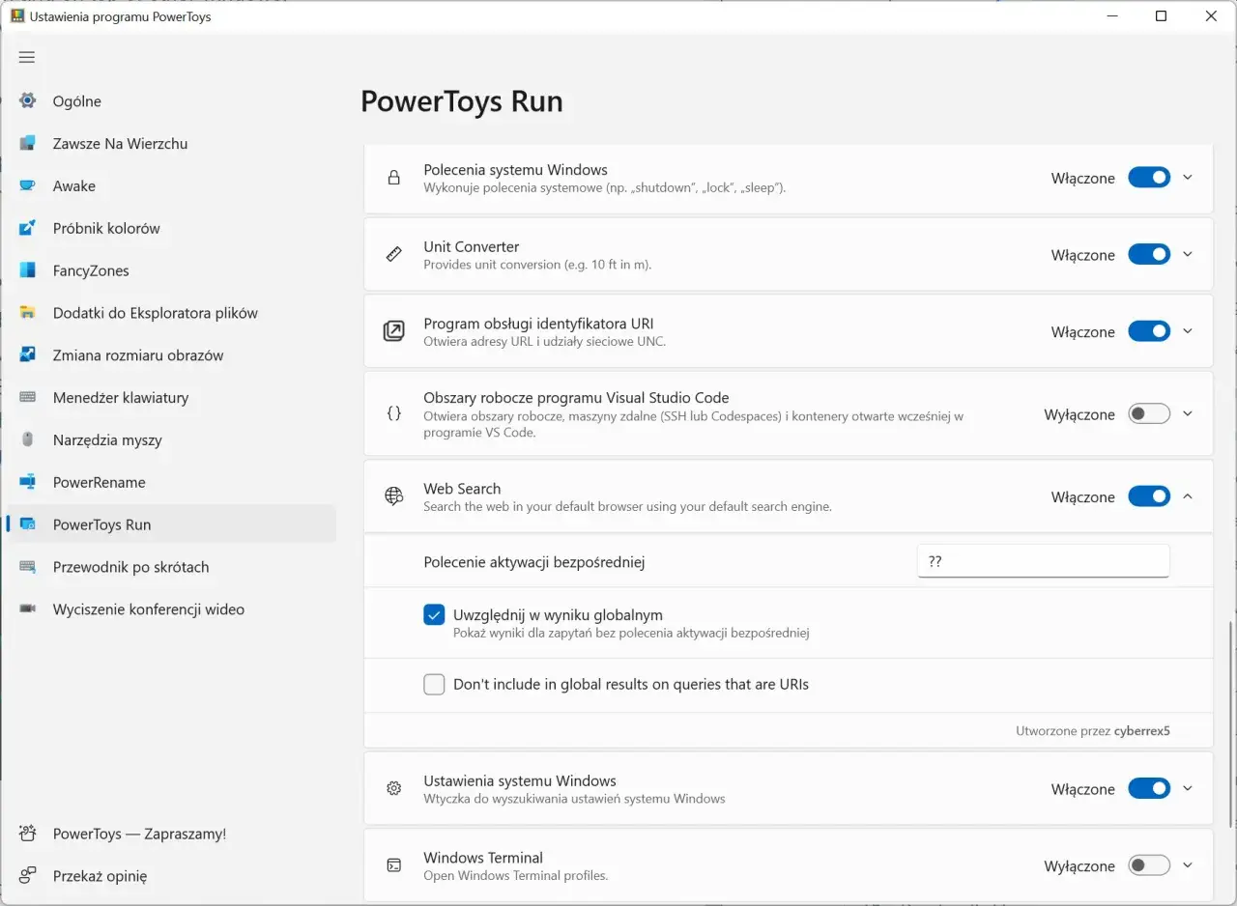Open Menedżer klawiatury page
The width and height of the screenshot is (1237, 906).
pyautogui.click(x=171, y=398)
